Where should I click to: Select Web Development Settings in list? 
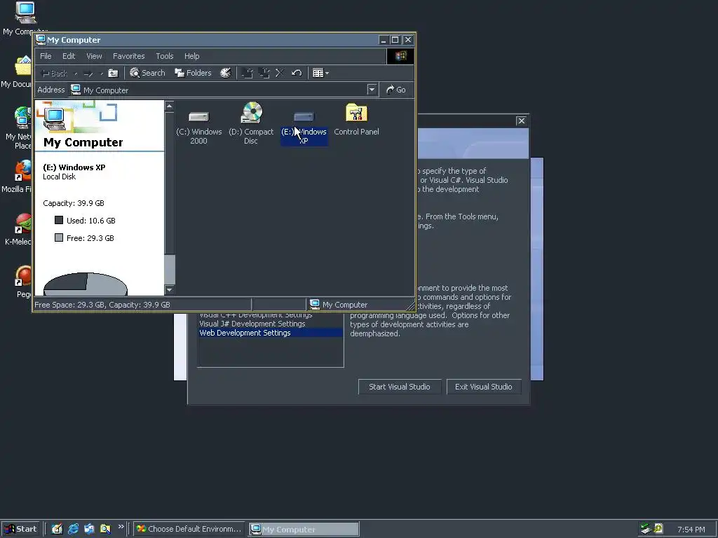[271, 333]
